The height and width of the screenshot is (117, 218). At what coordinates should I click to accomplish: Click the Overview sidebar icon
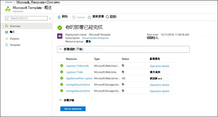6,26
